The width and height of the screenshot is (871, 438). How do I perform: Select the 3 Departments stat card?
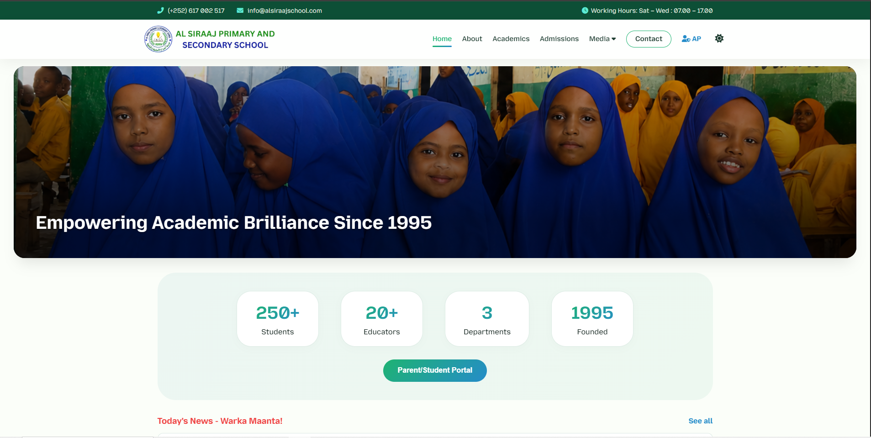click(x=487, y=319)
